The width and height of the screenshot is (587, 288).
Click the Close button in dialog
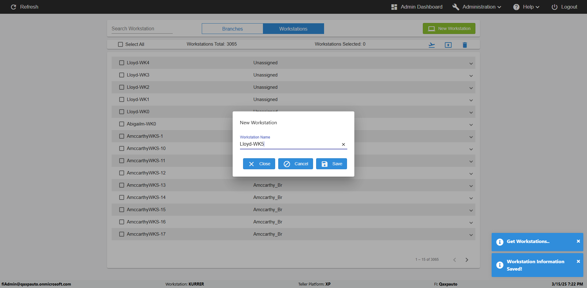tap(259, 164)
